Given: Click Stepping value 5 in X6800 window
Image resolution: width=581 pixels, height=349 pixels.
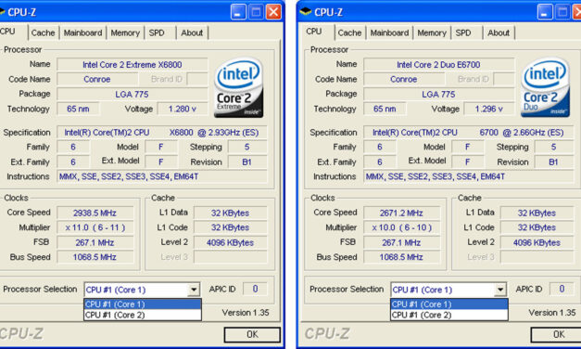Looking at the screenshot, I should click(247, 147).
